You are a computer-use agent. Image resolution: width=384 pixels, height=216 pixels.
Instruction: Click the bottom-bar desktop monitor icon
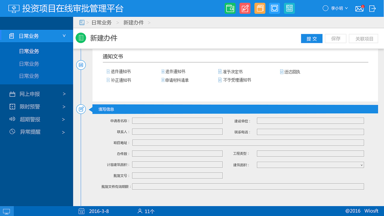7,211
